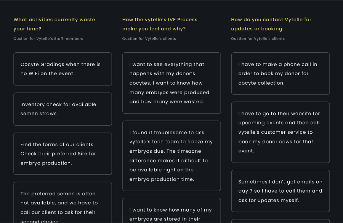
Task: Select the 'Oocyte Gradings when no WiFi' card
Action: (63, 69)
